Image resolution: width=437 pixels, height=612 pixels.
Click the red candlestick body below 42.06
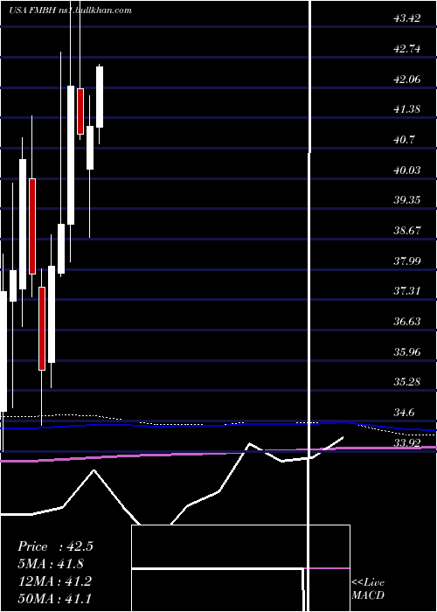[x=80, y=111]
